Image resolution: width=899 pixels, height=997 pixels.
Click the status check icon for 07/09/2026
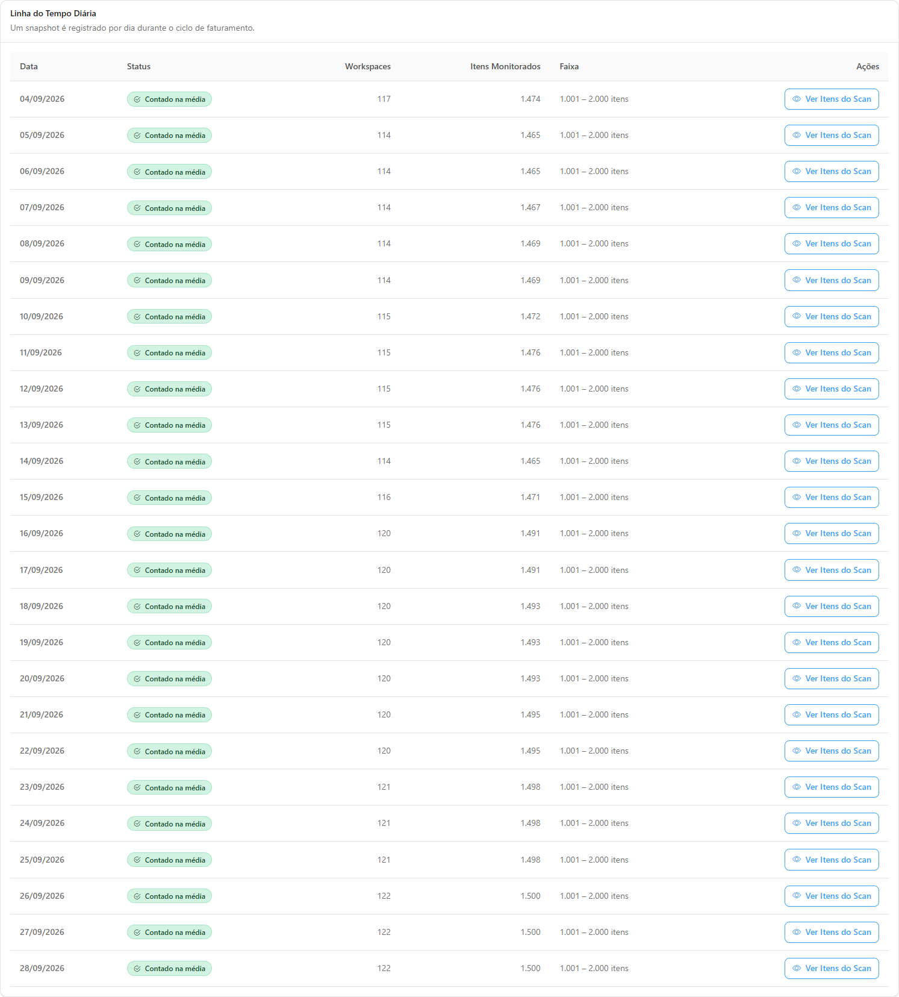(x=137, y=208)
